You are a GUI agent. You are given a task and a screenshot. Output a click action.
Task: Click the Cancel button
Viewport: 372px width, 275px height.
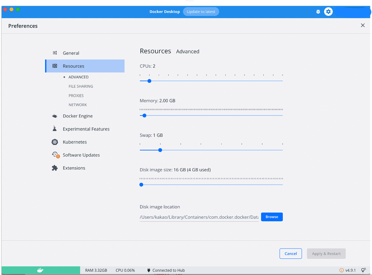coord(291,253)
